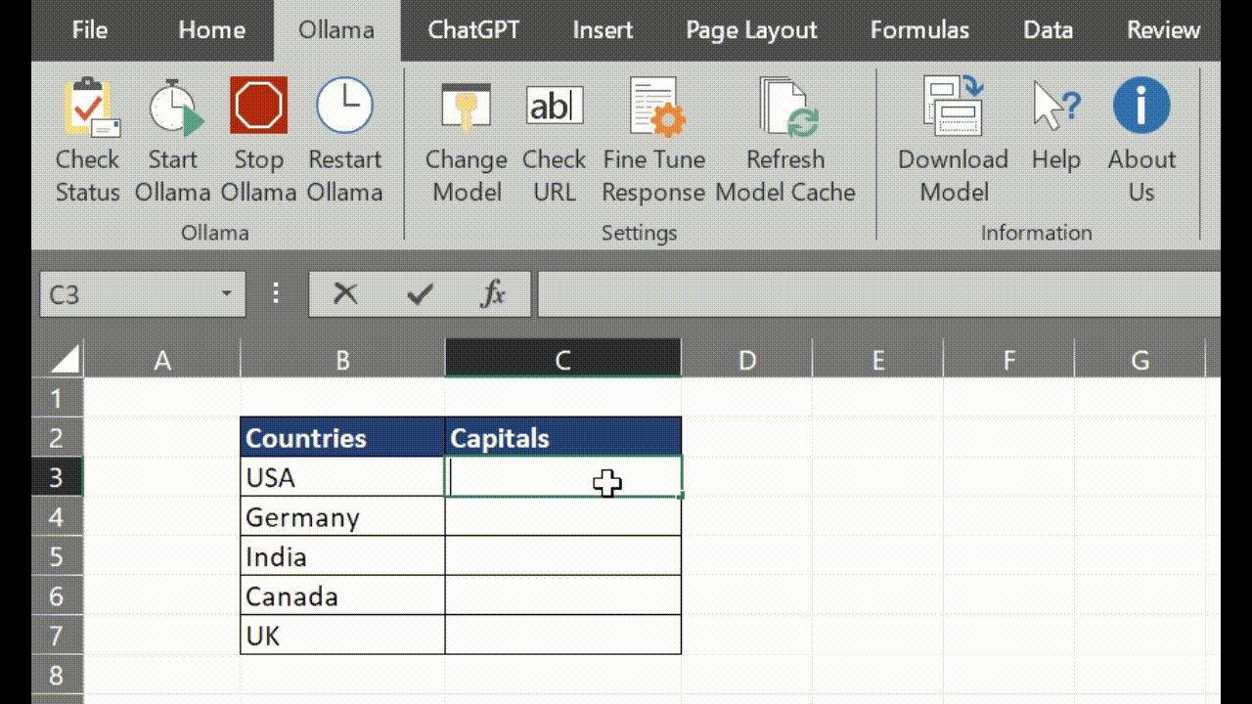The height and width of the screenshot is (704, 1252).
Task: Open the File menu
Action: pyautogui.click(x=90, y=30)
